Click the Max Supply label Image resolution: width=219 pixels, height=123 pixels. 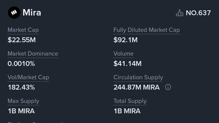[x=23, y=101]
